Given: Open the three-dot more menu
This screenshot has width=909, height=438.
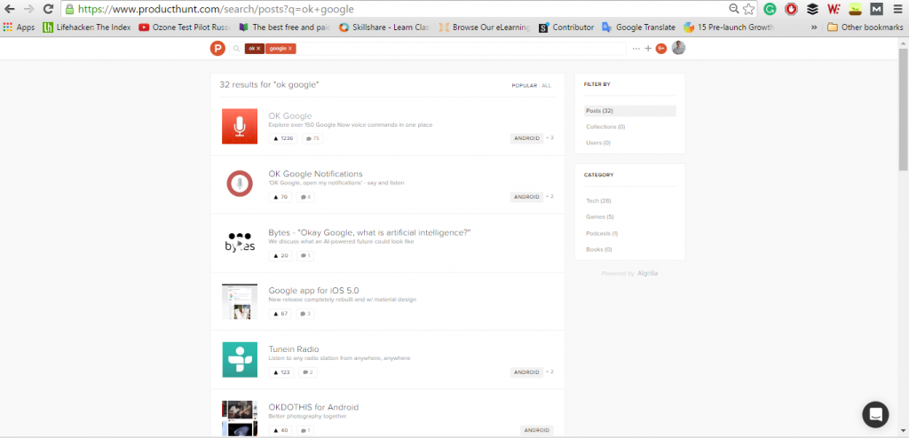Looking at the screenshot, I should (x=636, y=49).
